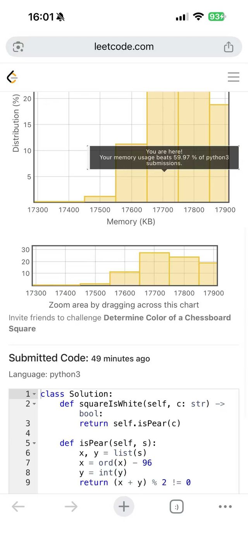Image resolution: width=248 pixels, height=539 pixels.
Task: Tap the LeetCode logo icon
Action: (x=12, y=77)
